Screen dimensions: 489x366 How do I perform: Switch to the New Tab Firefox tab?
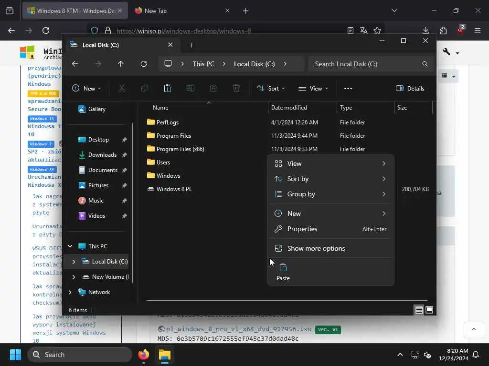tap(182, 10)
